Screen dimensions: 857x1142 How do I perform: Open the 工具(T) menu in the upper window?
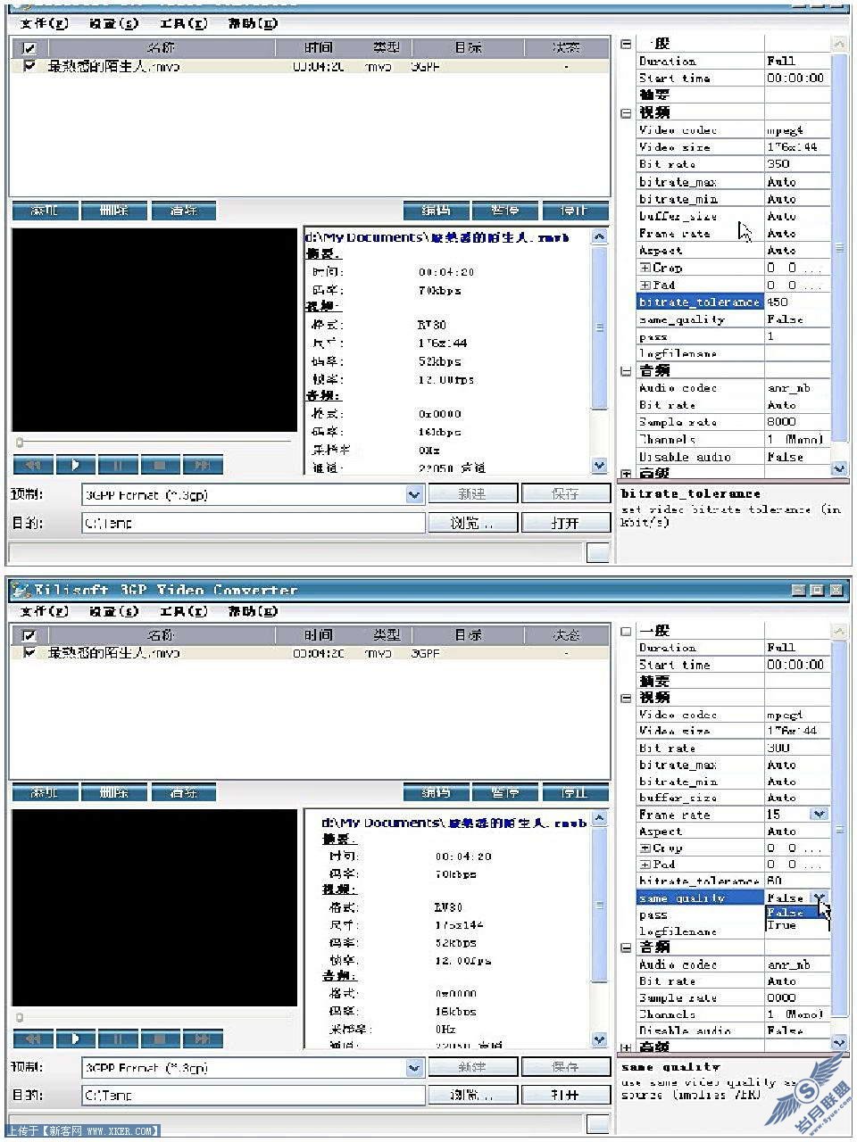(183, 24)
